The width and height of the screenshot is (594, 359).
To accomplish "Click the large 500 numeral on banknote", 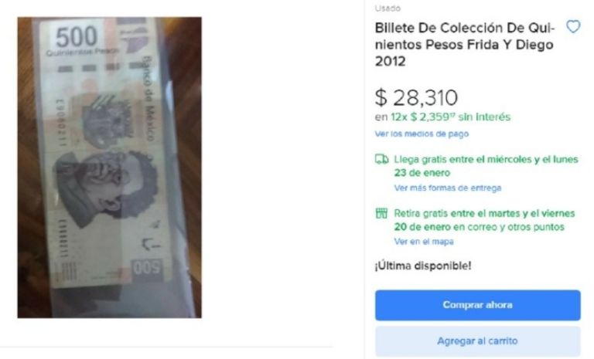I will click(x=77, y=37).
